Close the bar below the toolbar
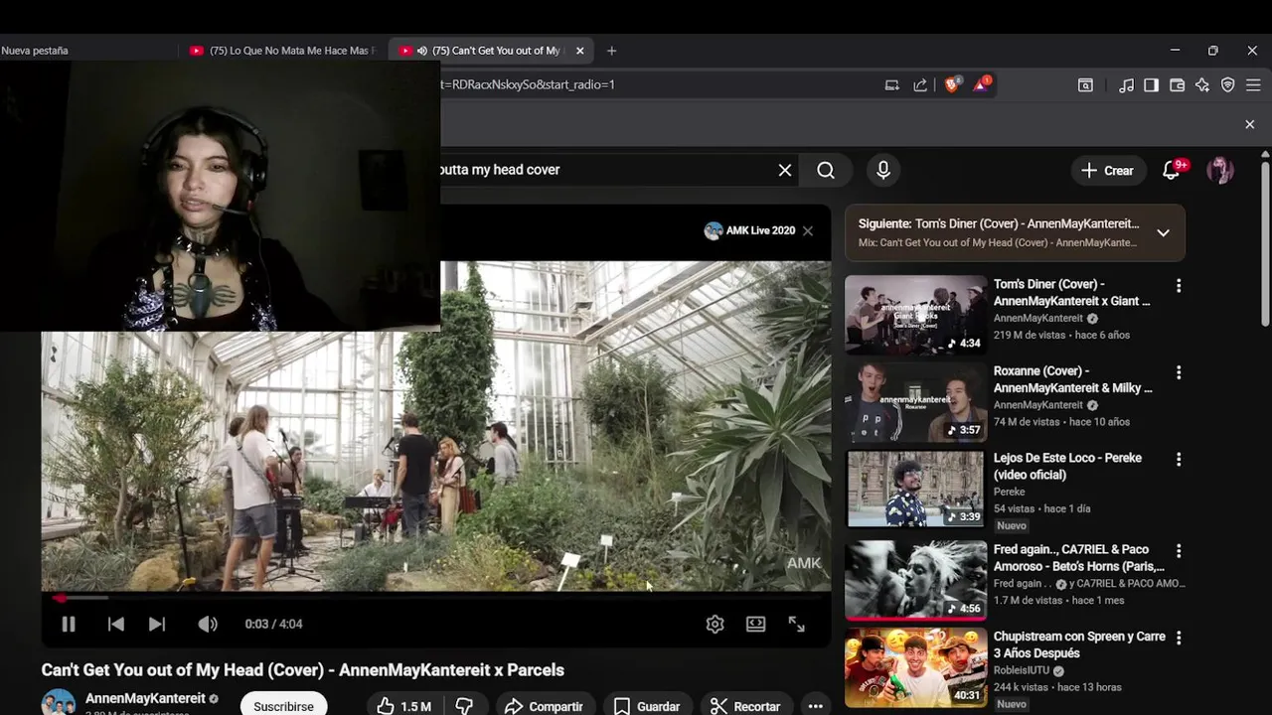Screen dimensions: 1272x715 pos(1250,124)
